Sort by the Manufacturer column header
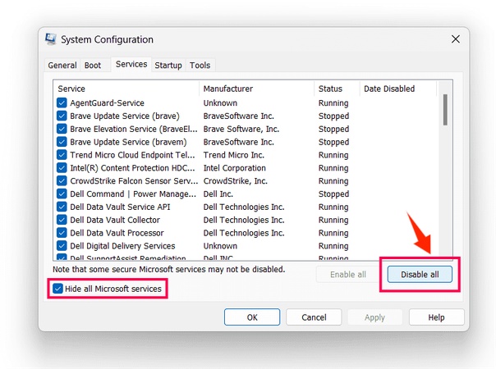 (256, 89)
